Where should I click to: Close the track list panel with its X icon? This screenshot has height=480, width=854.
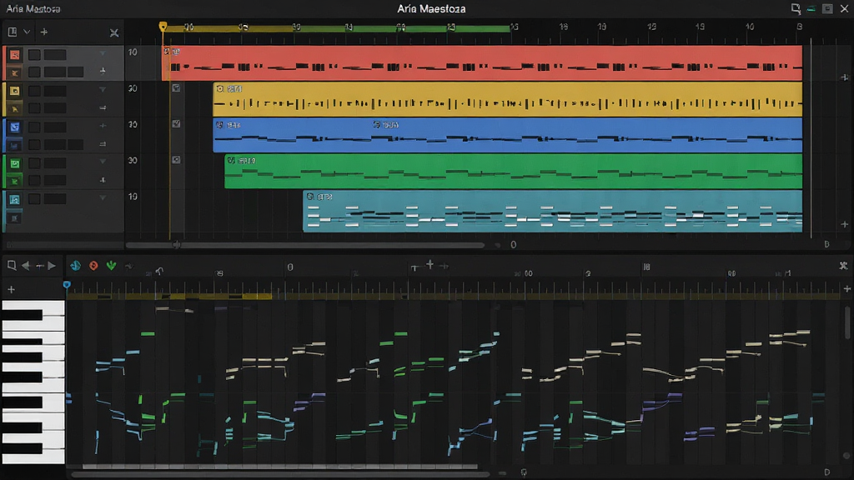point(113,32)
